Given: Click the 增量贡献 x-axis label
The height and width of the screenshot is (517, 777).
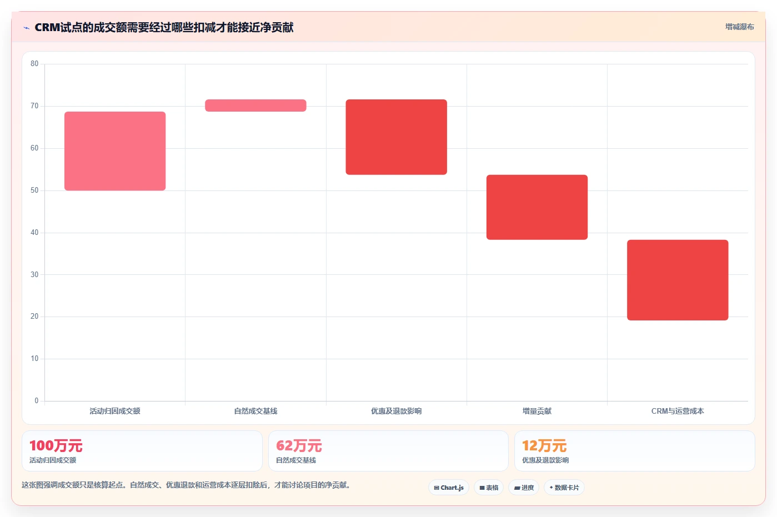Looking at the screenshot, I should pyautogui.click(x=537, y=411).
